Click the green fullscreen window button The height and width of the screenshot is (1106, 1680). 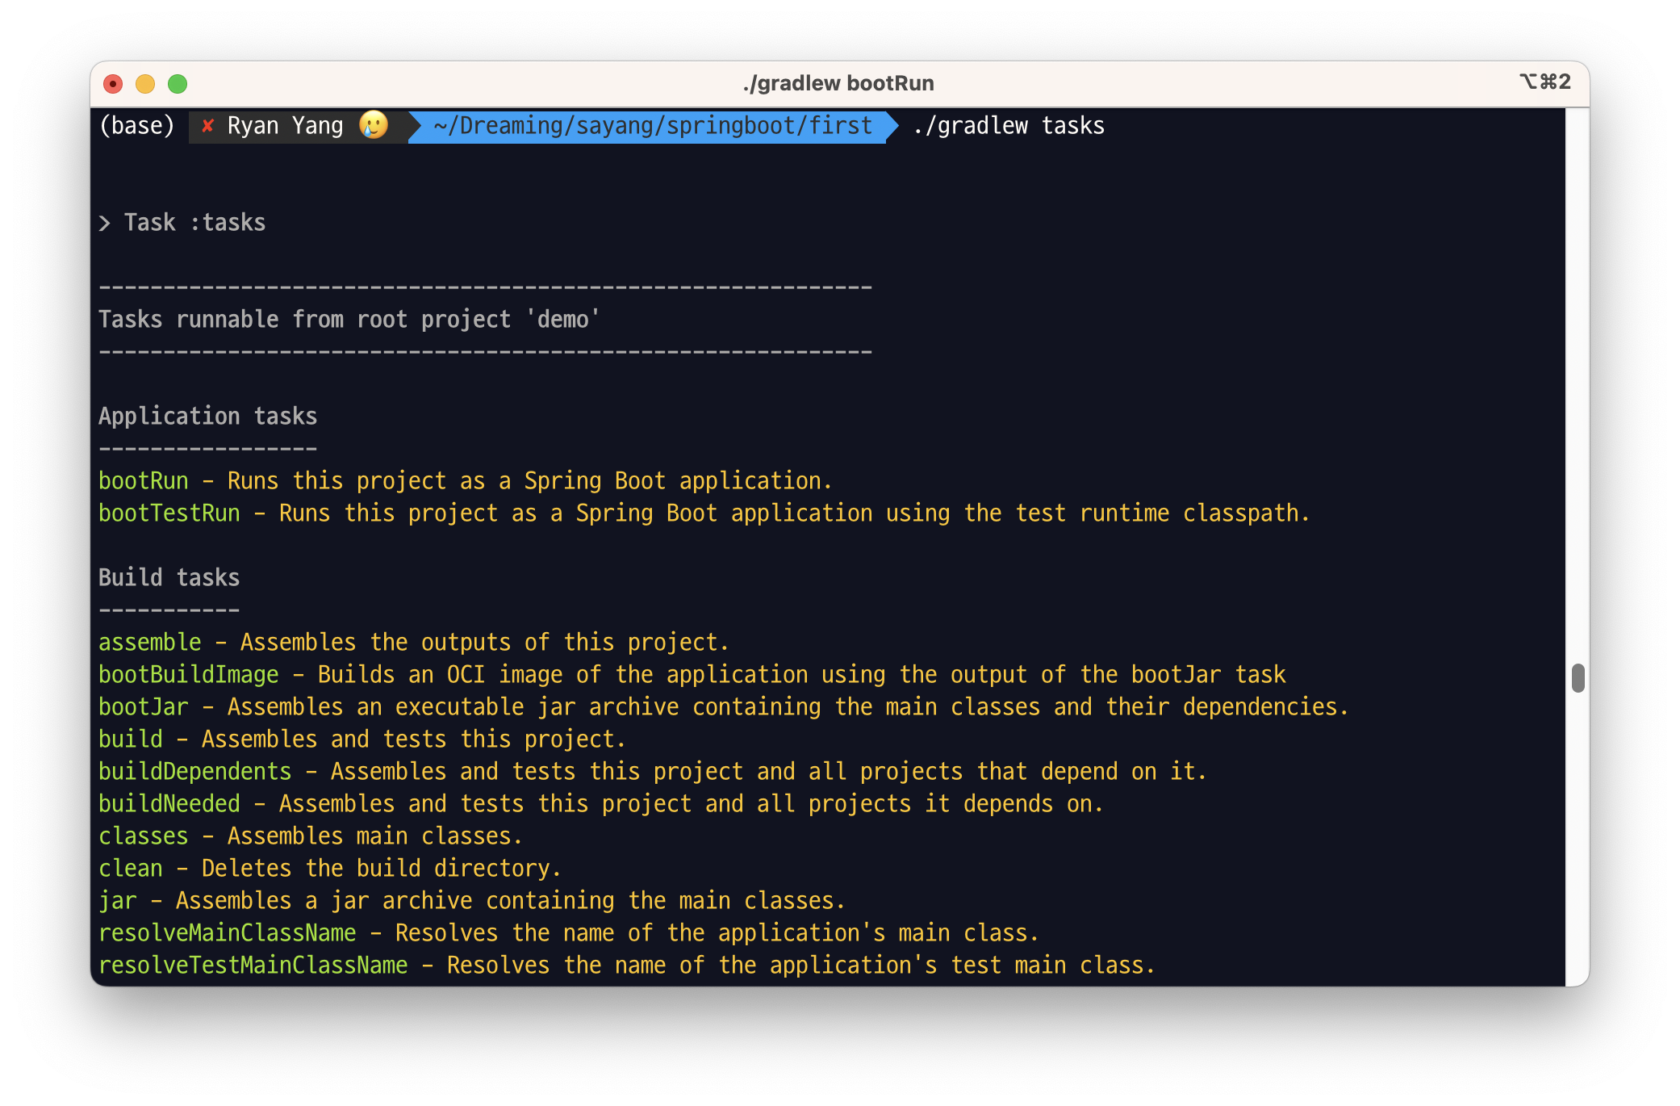tap(178, 84)
